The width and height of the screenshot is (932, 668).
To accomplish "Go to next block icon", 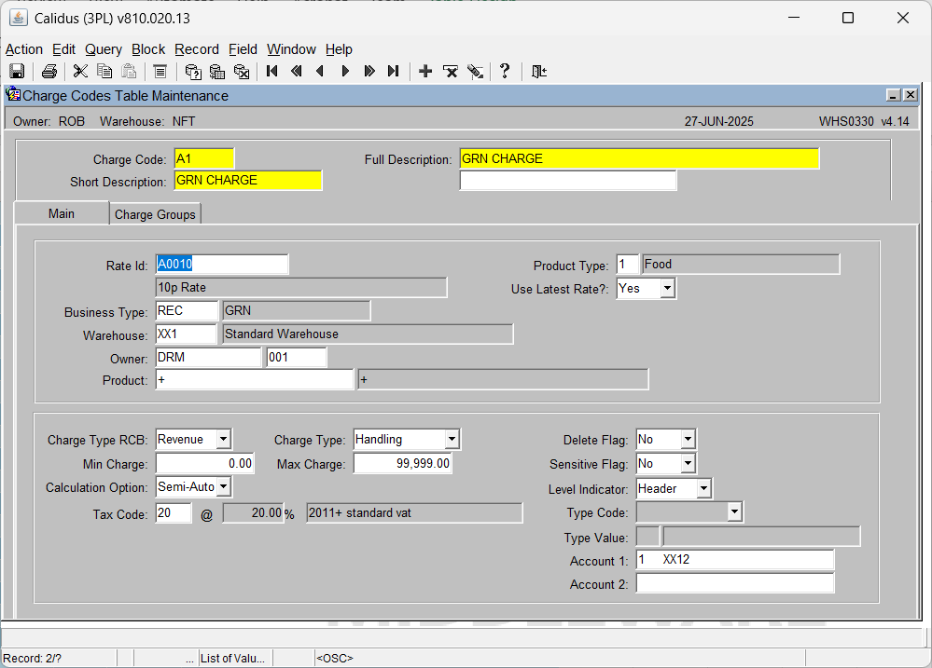I will click(x=369, y=71).
